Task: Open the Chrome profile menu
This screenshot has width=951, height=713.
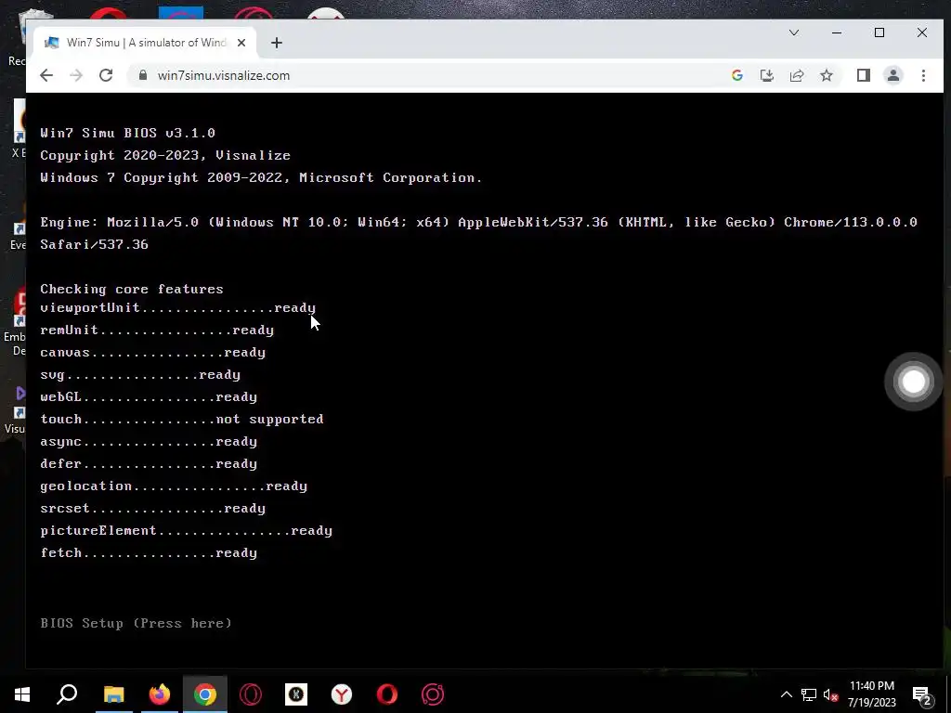Action: click(892, 75)
